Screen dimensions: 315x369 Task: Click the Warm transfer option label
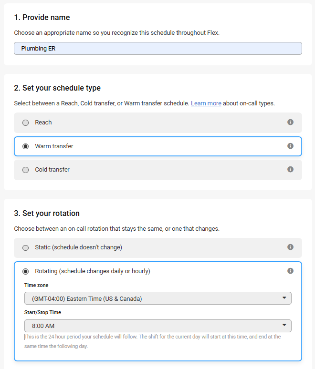point(54,146)
